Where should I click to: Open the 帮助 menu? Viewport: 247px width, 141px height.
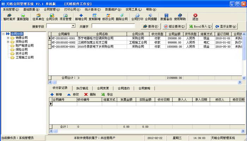coord(151,9)
